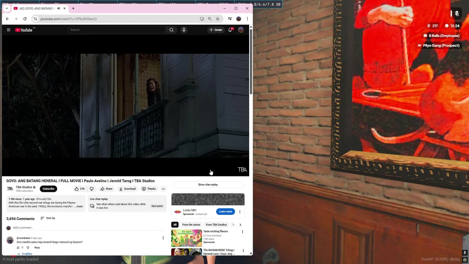Screen dimensions: 469x264
Task: Download the video
Action: 128,189
